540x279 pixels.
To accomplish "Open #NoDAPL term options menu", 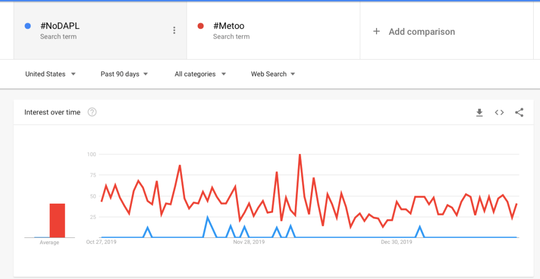I will click(x=175, y=31).
